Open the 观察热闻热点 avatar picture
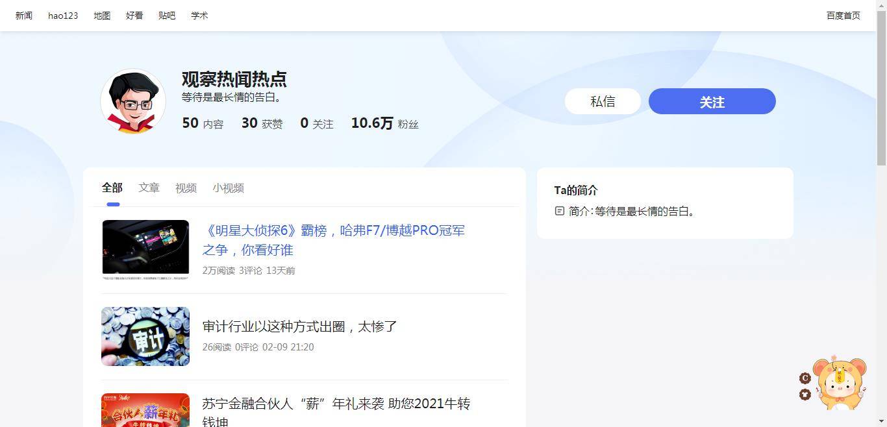 133,101
